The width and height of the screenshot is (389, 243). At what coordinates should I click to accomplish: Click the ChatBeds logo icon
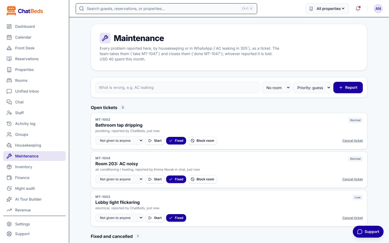(x=11, y=11)
